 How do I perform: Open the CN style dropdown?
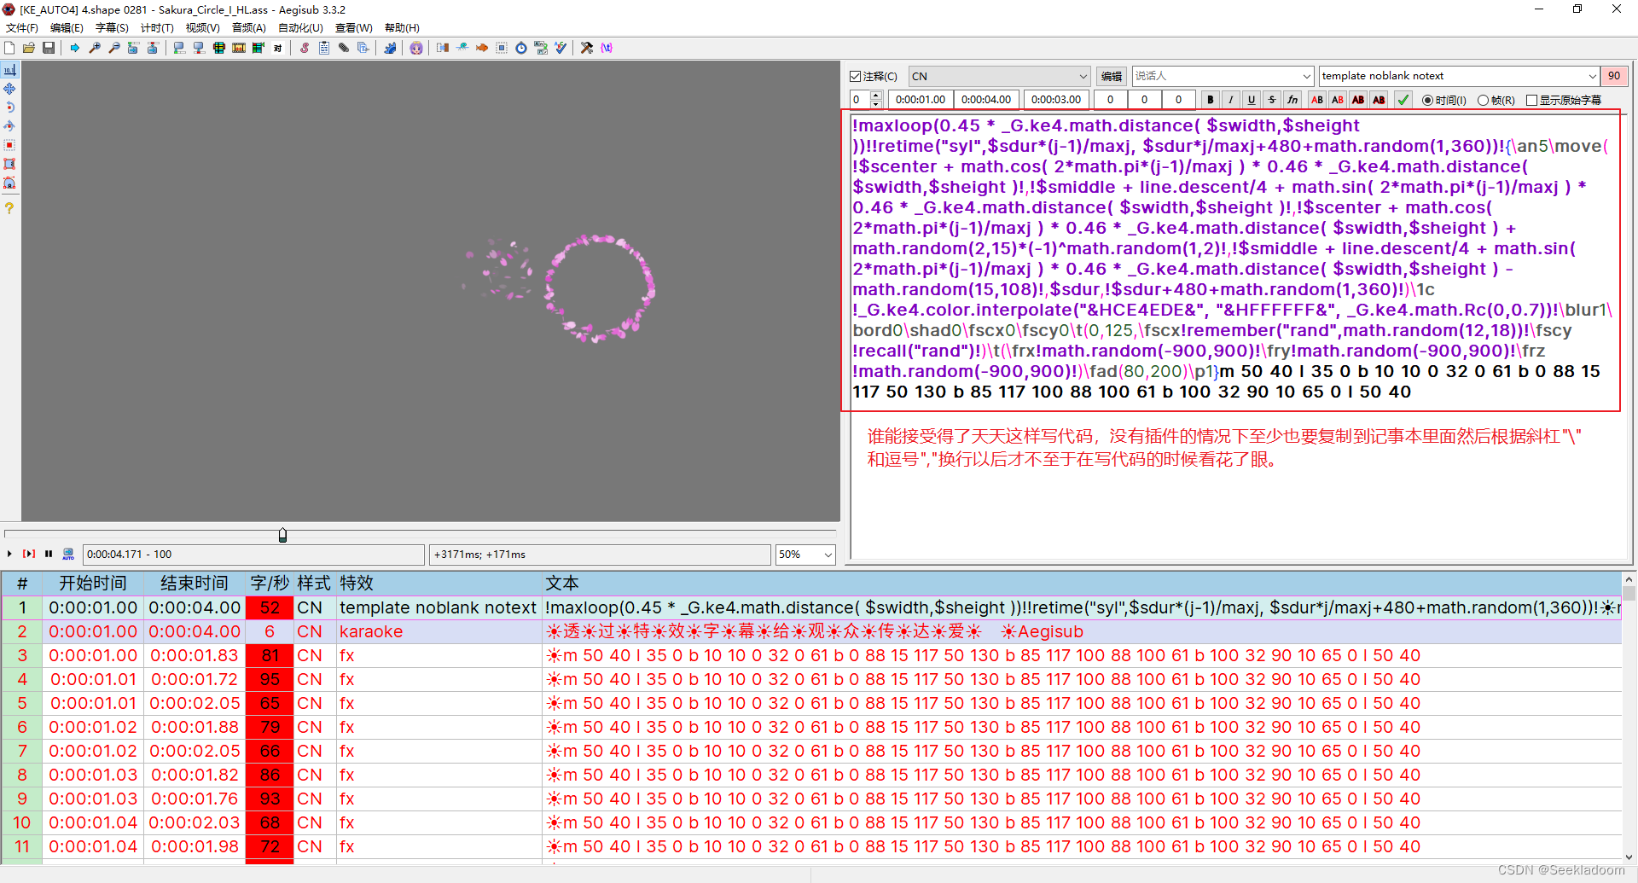coord(999,76)
